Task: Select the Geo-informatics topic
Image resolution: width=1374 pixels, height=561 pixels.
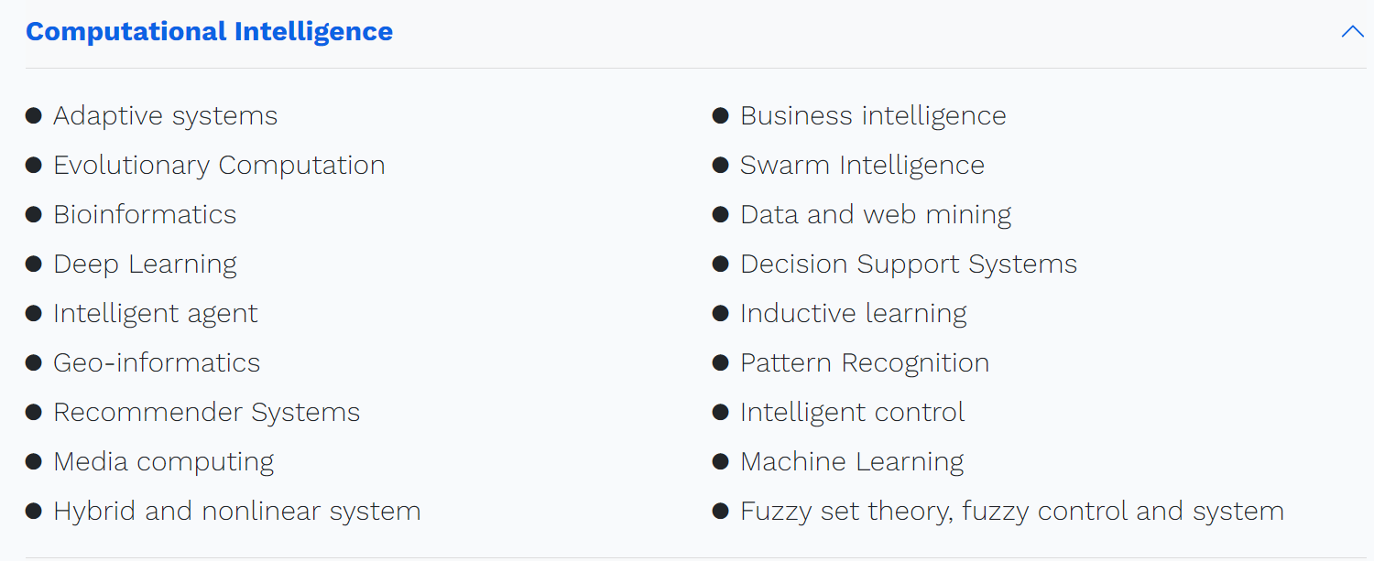Action: point(157,363)
